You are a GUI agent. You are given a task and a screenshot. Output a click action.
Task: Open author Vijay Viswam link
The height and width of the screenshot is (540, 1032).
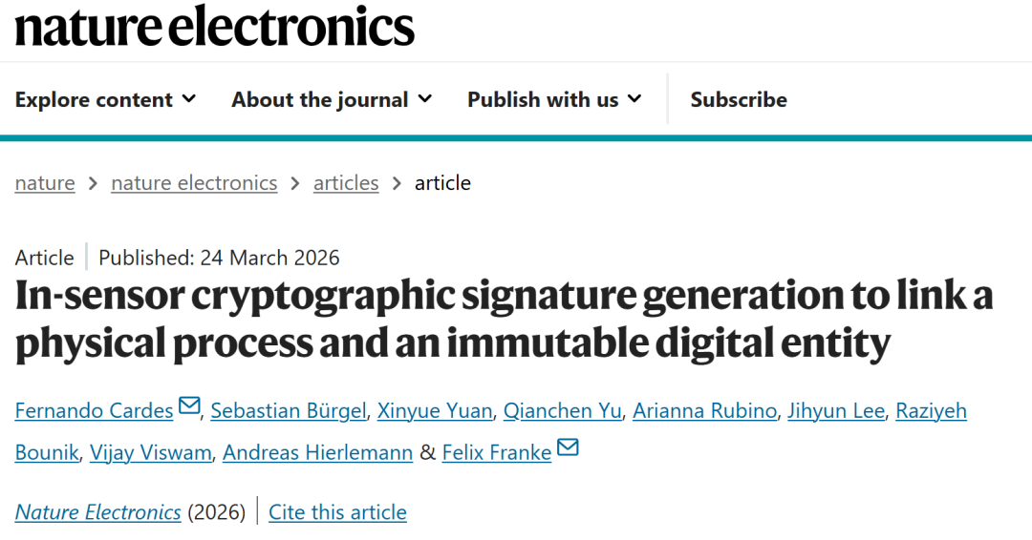151,452
